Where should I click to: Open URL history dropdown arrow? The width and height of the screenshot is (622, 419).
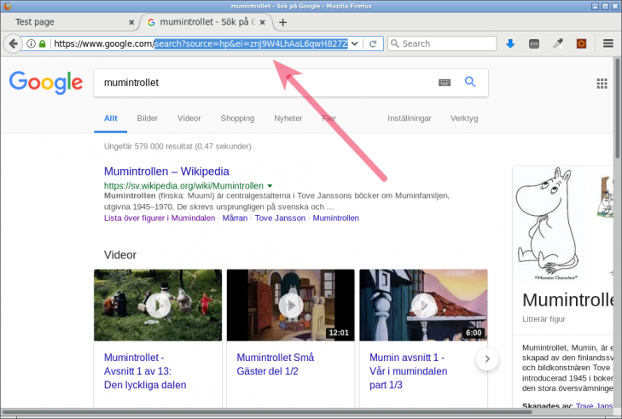pos(355,44)
